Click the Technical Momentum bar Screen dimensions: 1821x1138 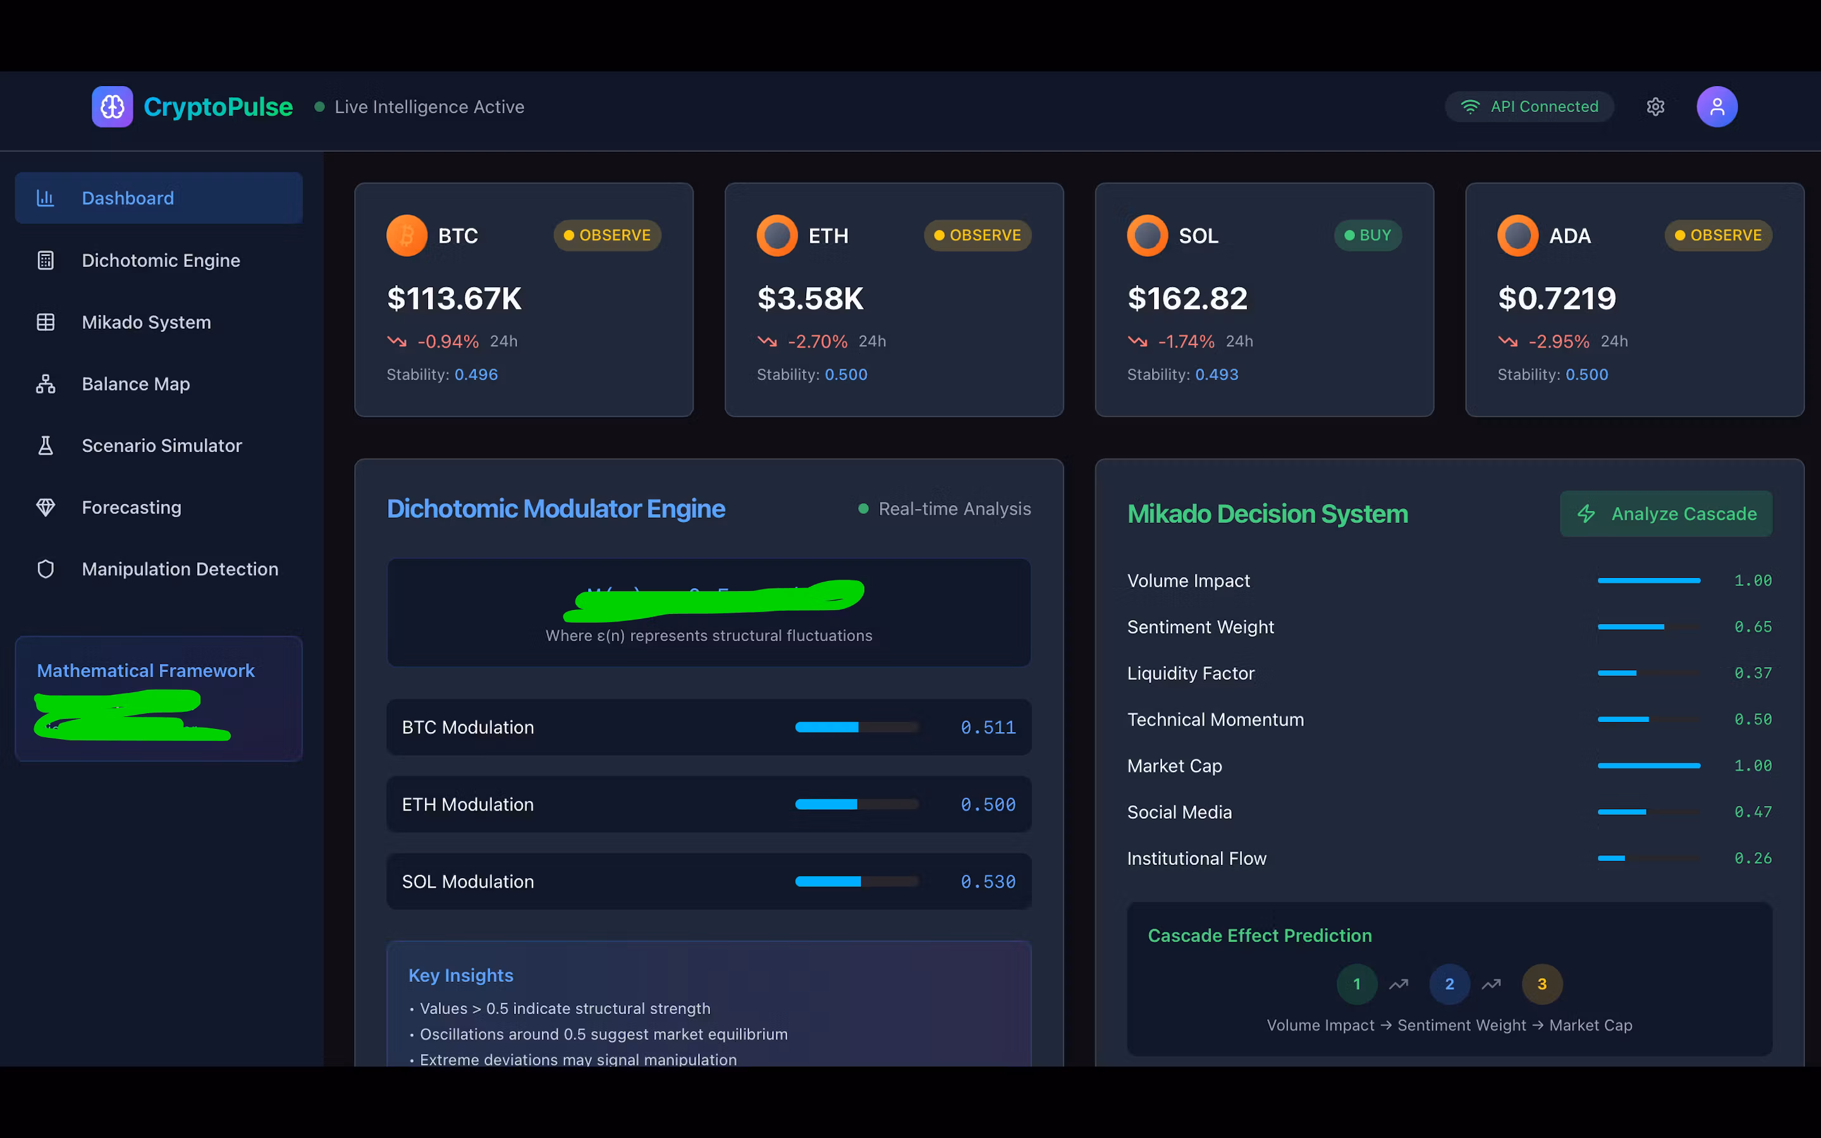click(1648, 719)
